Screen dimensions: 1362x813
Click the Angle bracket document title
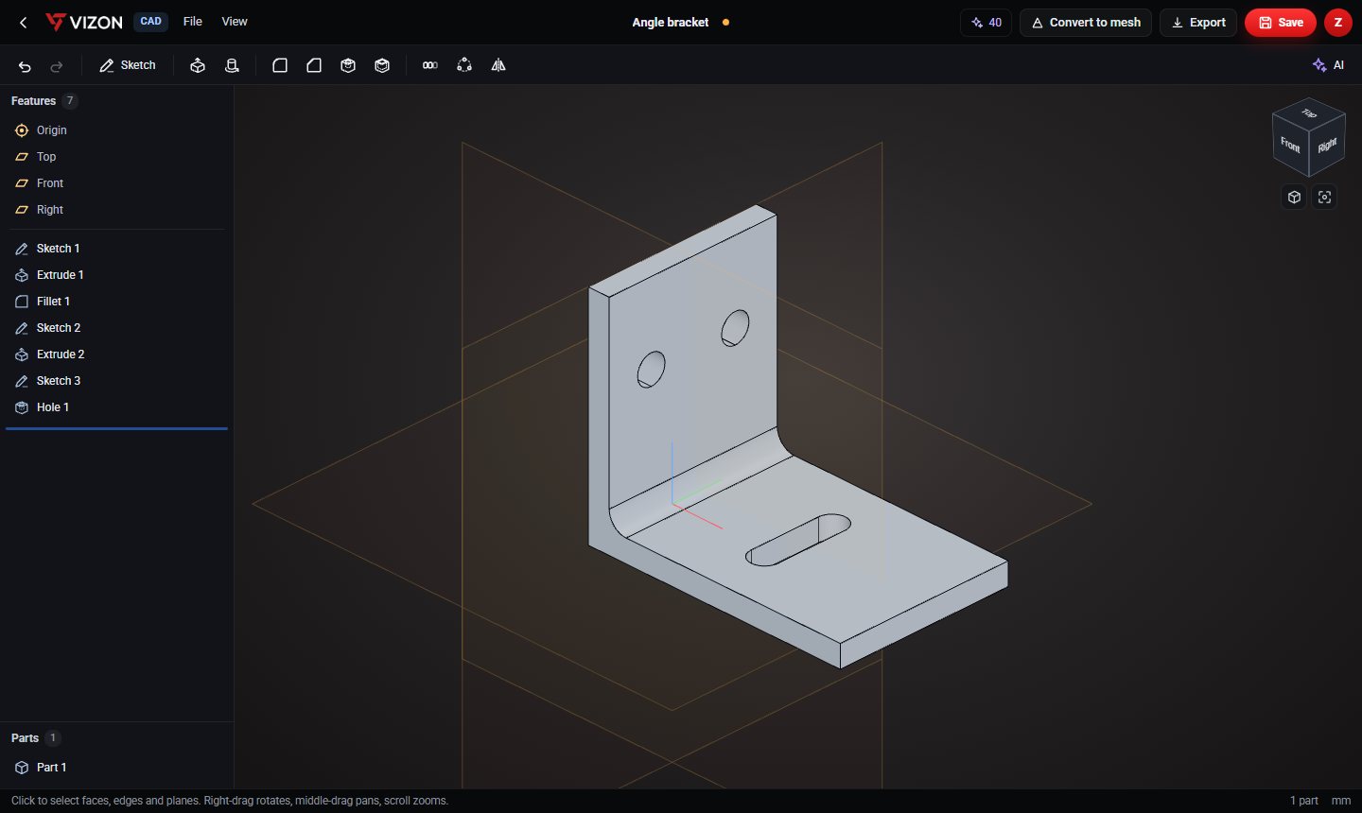click(670, 22)
